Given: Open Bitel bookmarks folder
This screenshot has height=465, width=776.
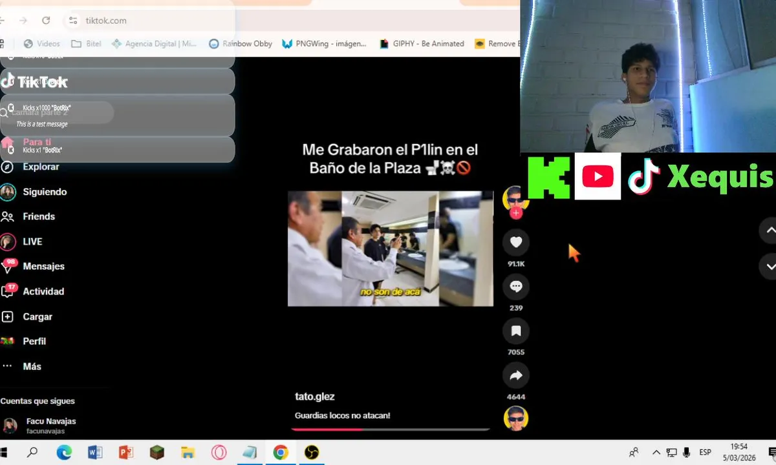Looking at the screenshot, I should pyautogui.click(x=86, y=44).
